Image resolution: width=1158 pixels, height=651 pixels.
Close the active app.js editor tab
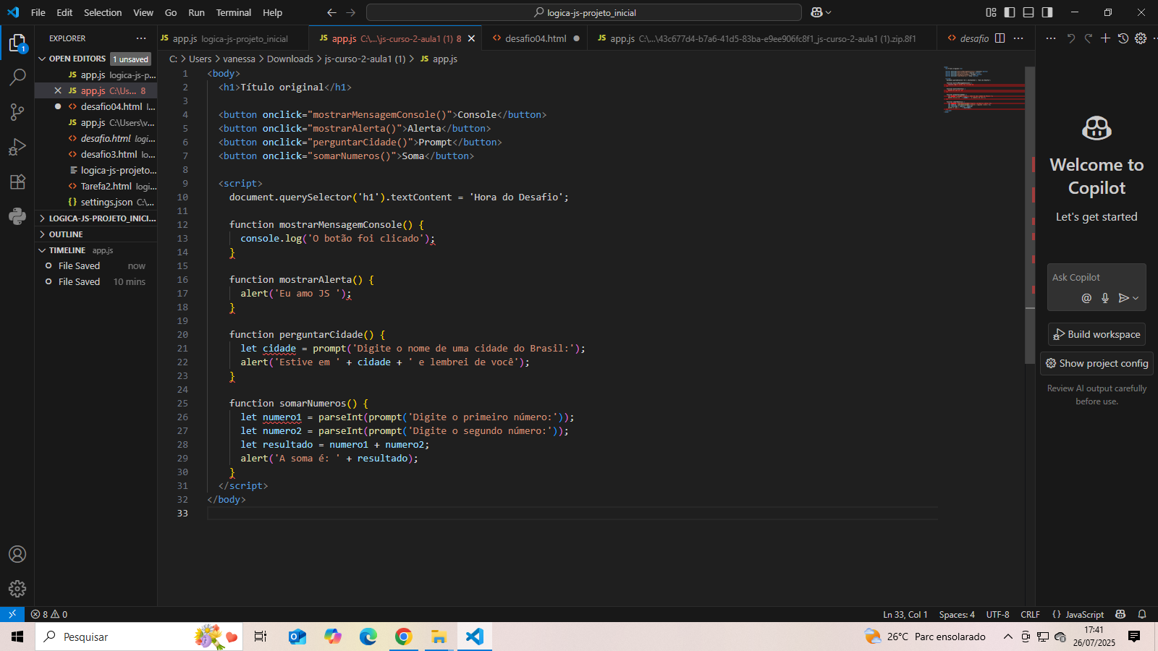tap(471, 38)
